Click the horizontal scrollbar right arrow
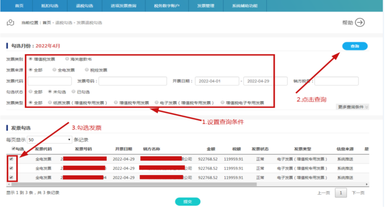The height and width of the screenshot is (210, 385). click(367, 184)
